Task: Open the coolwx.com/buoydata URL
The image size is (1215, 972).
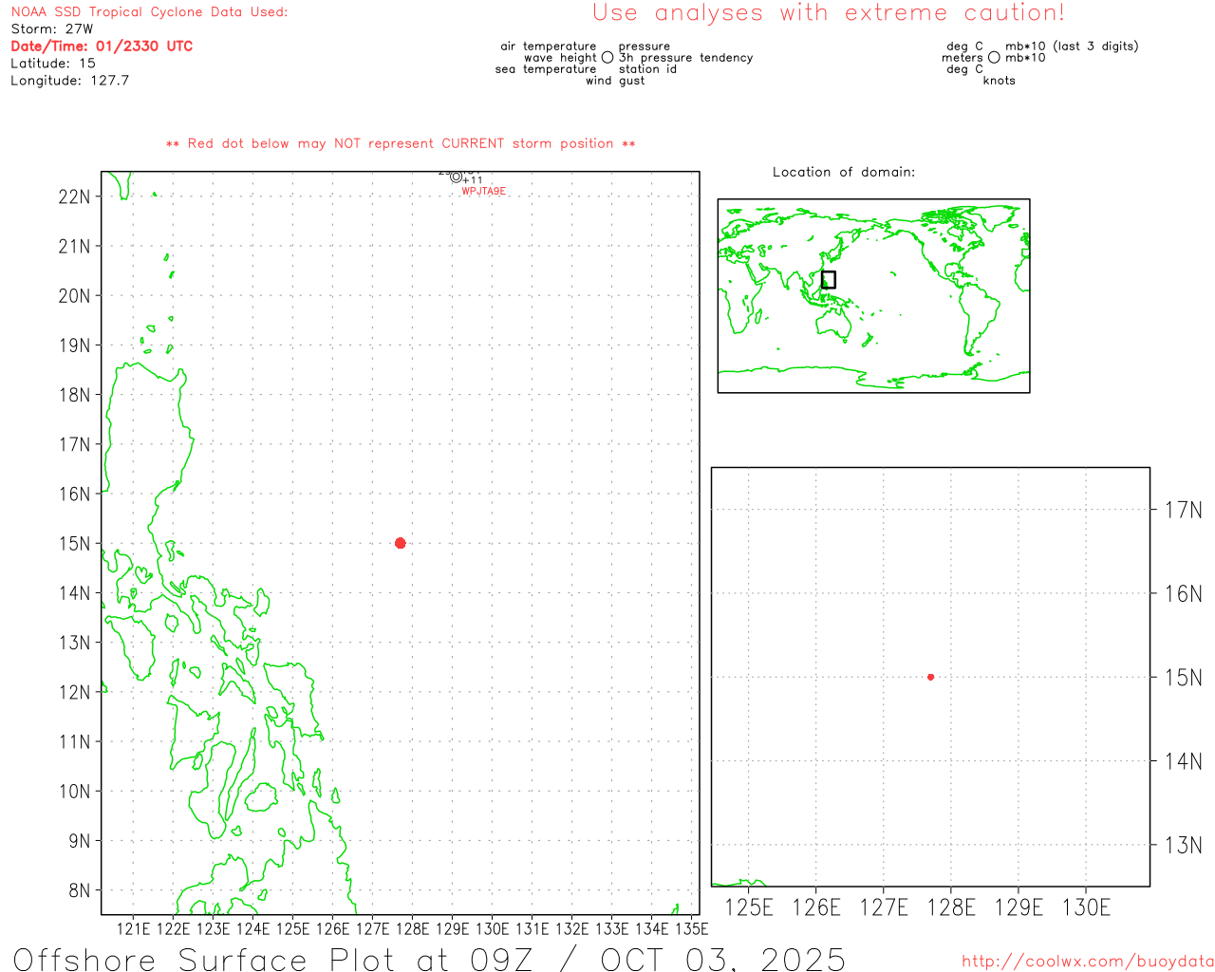Action: (x=1087, y=962)
